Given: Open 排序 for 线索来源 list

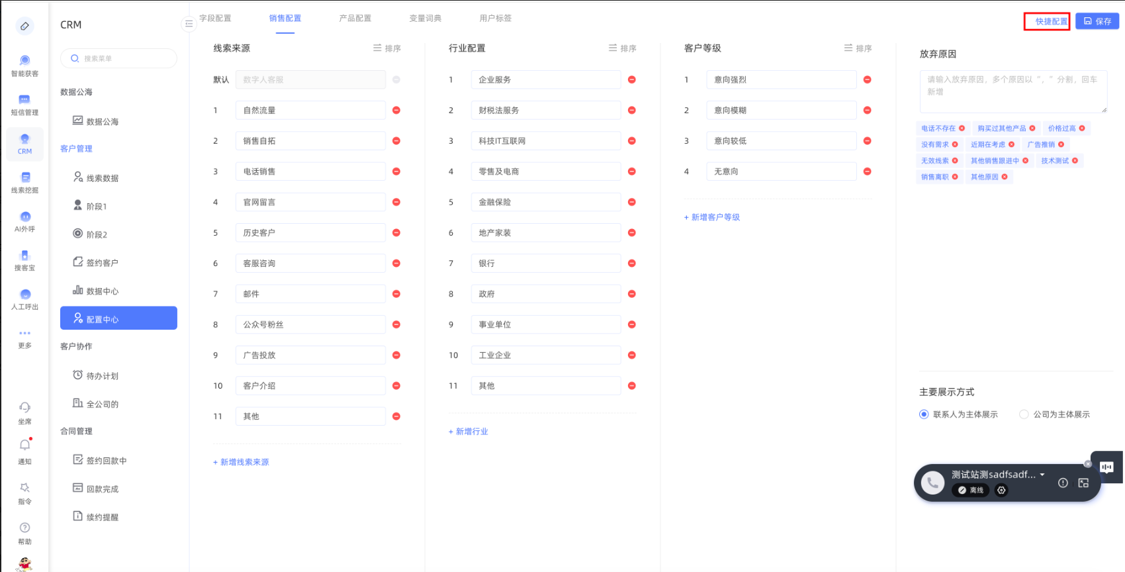Looking at the screenshot, I should point(387,48).
